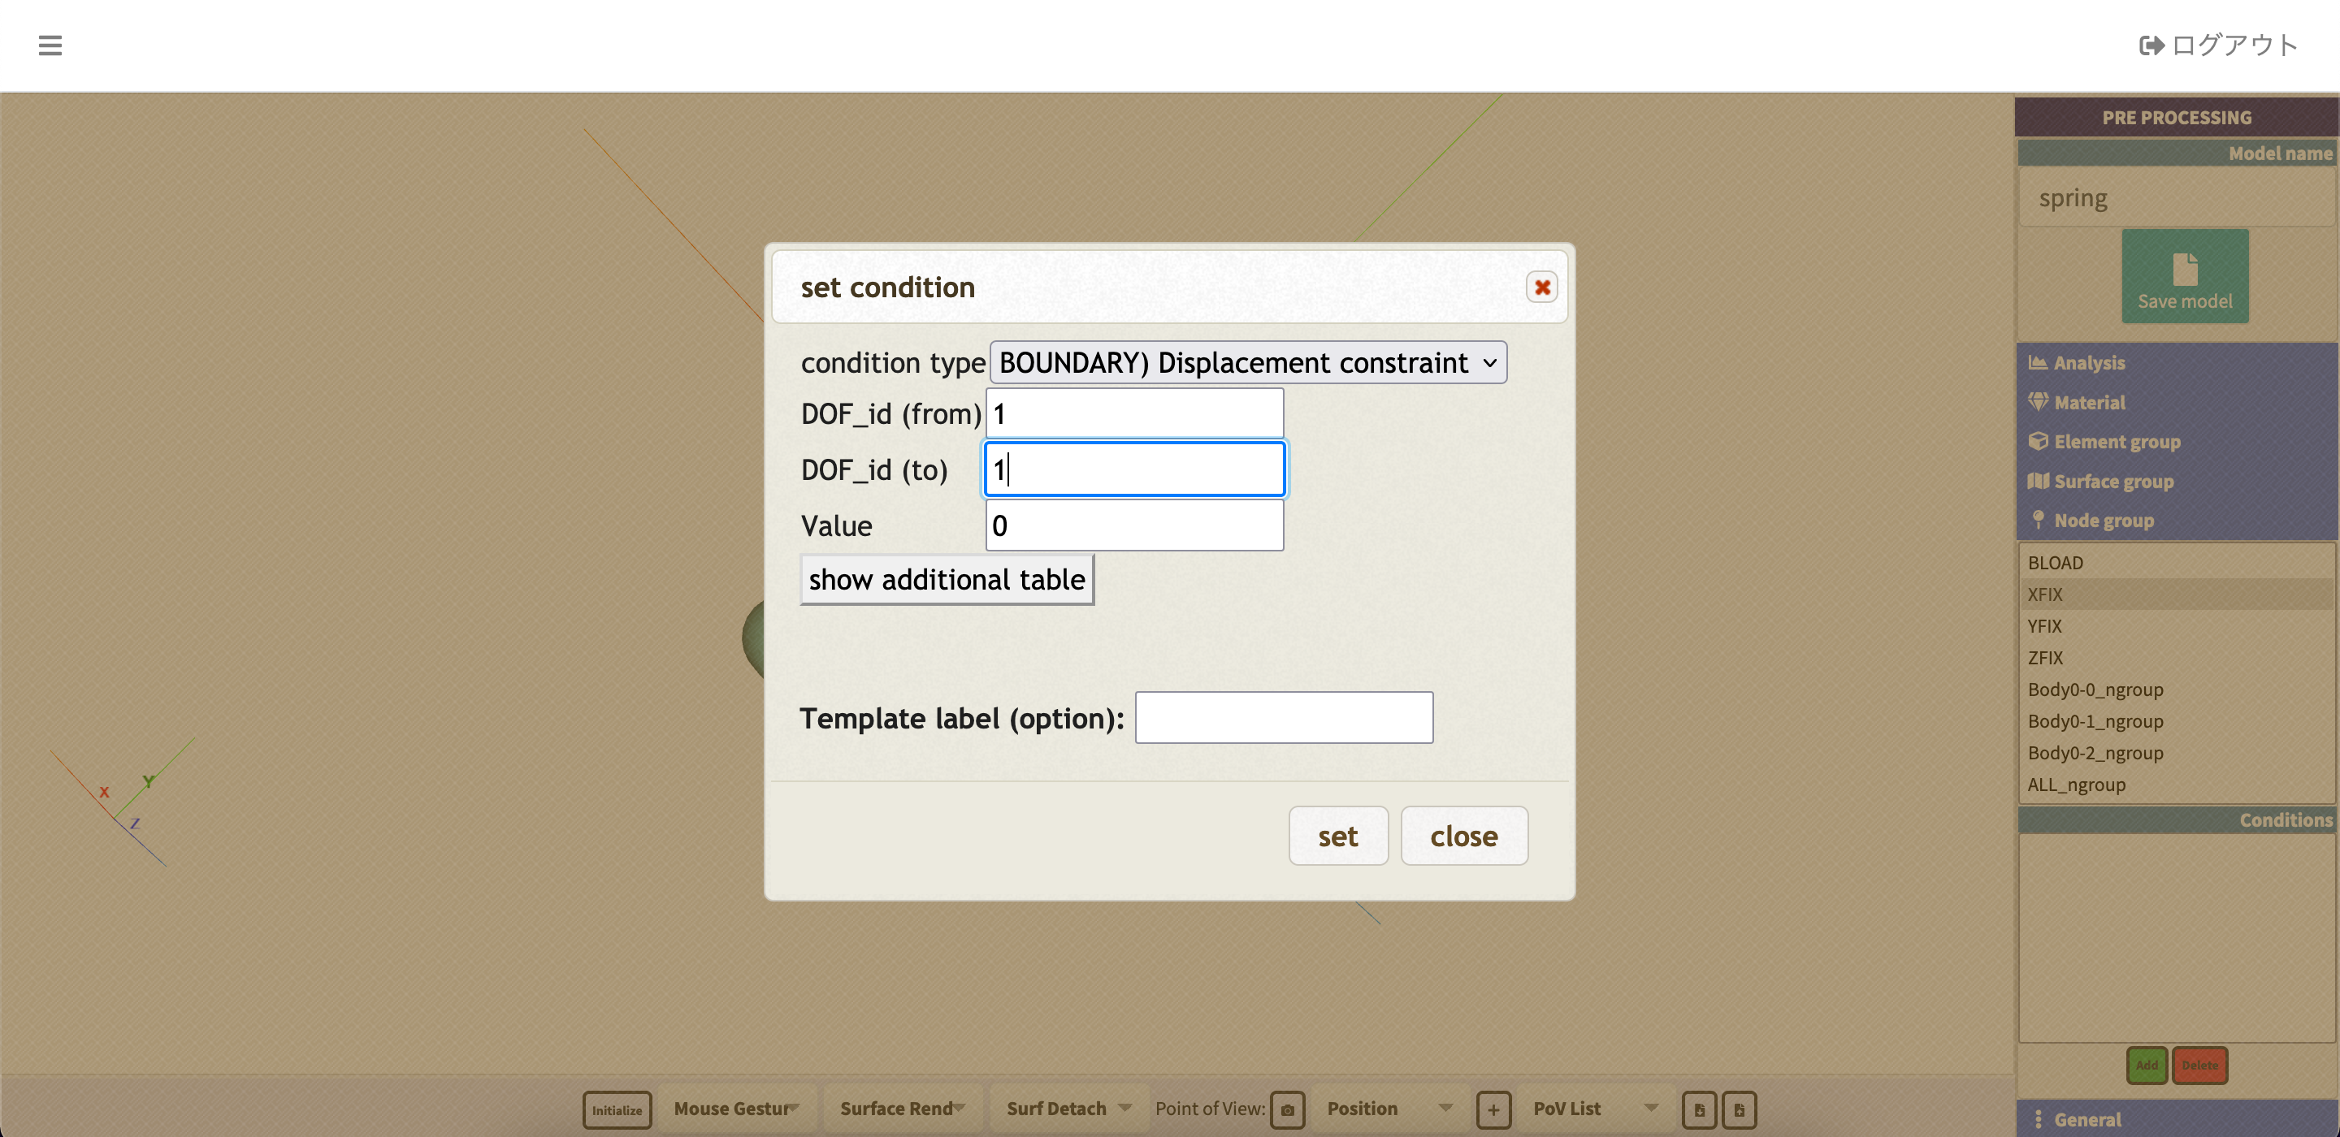Expand the Surface Rendering dropdown
This screenshot has height=1137, width=2340.
coord(901,1108)
